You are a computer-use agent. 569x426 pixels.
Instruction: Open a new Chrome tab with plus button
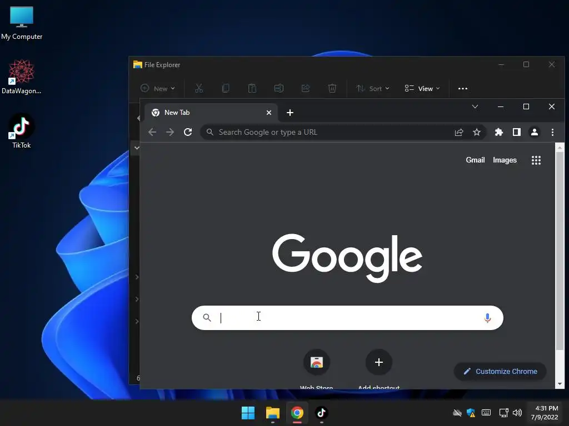(x=290, y=113)
